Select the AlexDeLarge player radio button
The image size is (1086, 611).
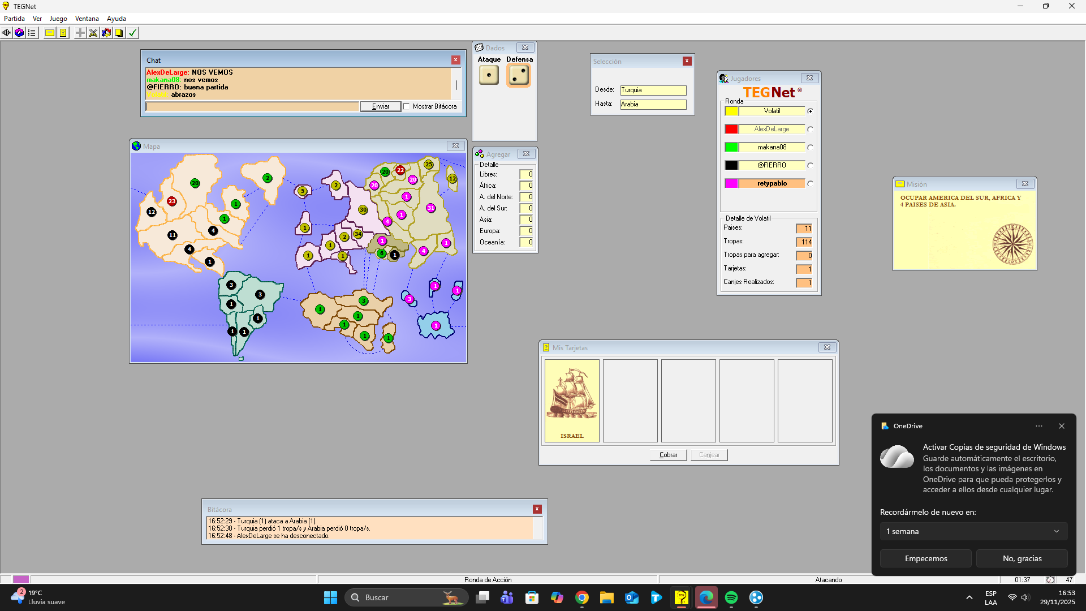810,129
